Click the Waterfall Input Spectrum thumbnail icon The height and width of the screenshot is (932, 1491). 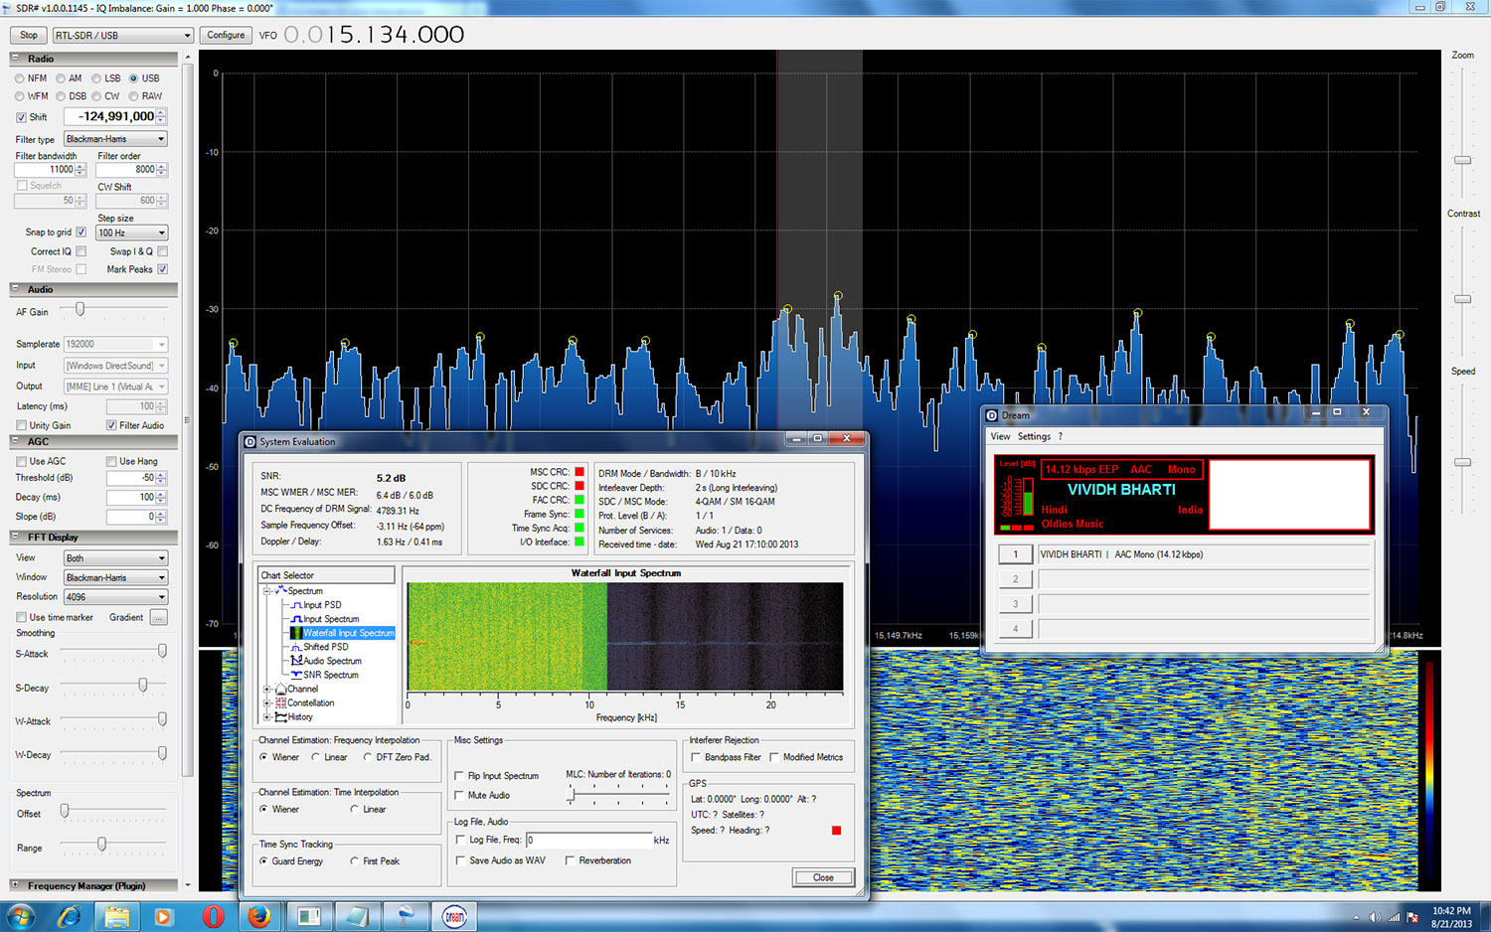[295, 633]
